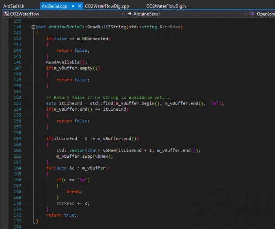Click the 'return true;' statement
The image size is (275, 229).
[x=61, y=215]
